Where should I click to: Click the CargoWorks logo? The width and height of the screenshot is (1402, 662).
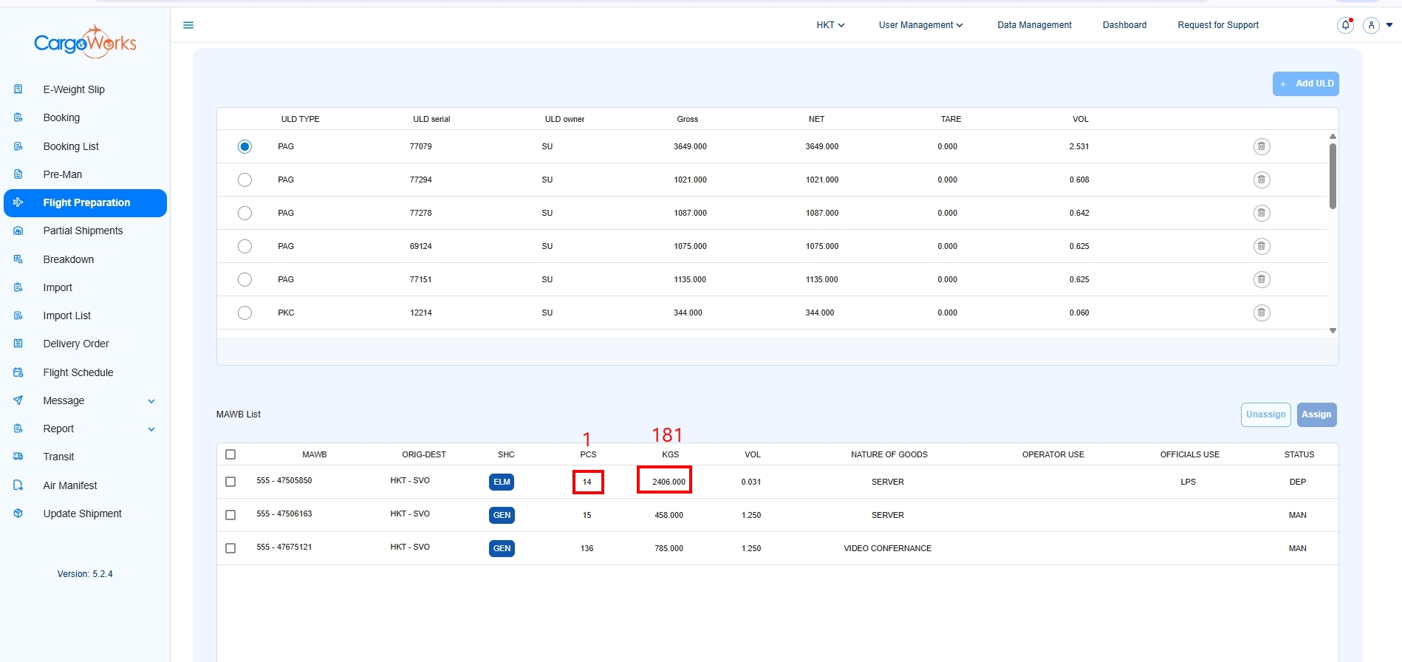(x=85, y=43)
